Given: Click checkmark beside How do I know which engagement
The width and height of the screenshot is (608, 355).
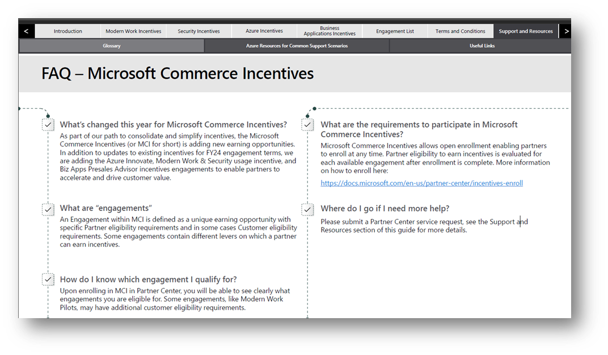Looking at the screenshot, I should (x=48, y=279).
